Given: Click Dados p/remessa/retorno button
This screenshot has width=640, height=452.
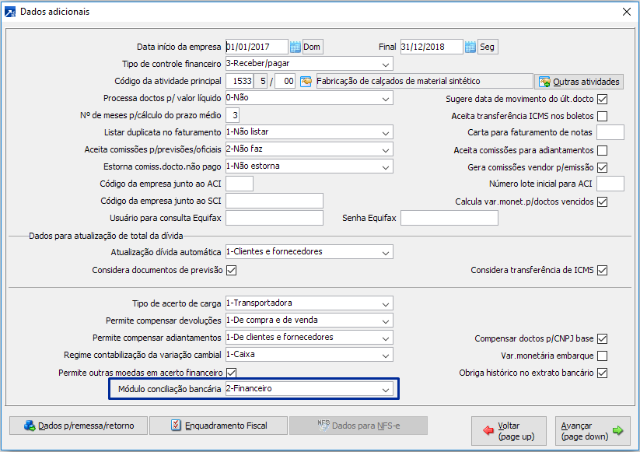Looking at the screenshot, I should tap(79, 426).
